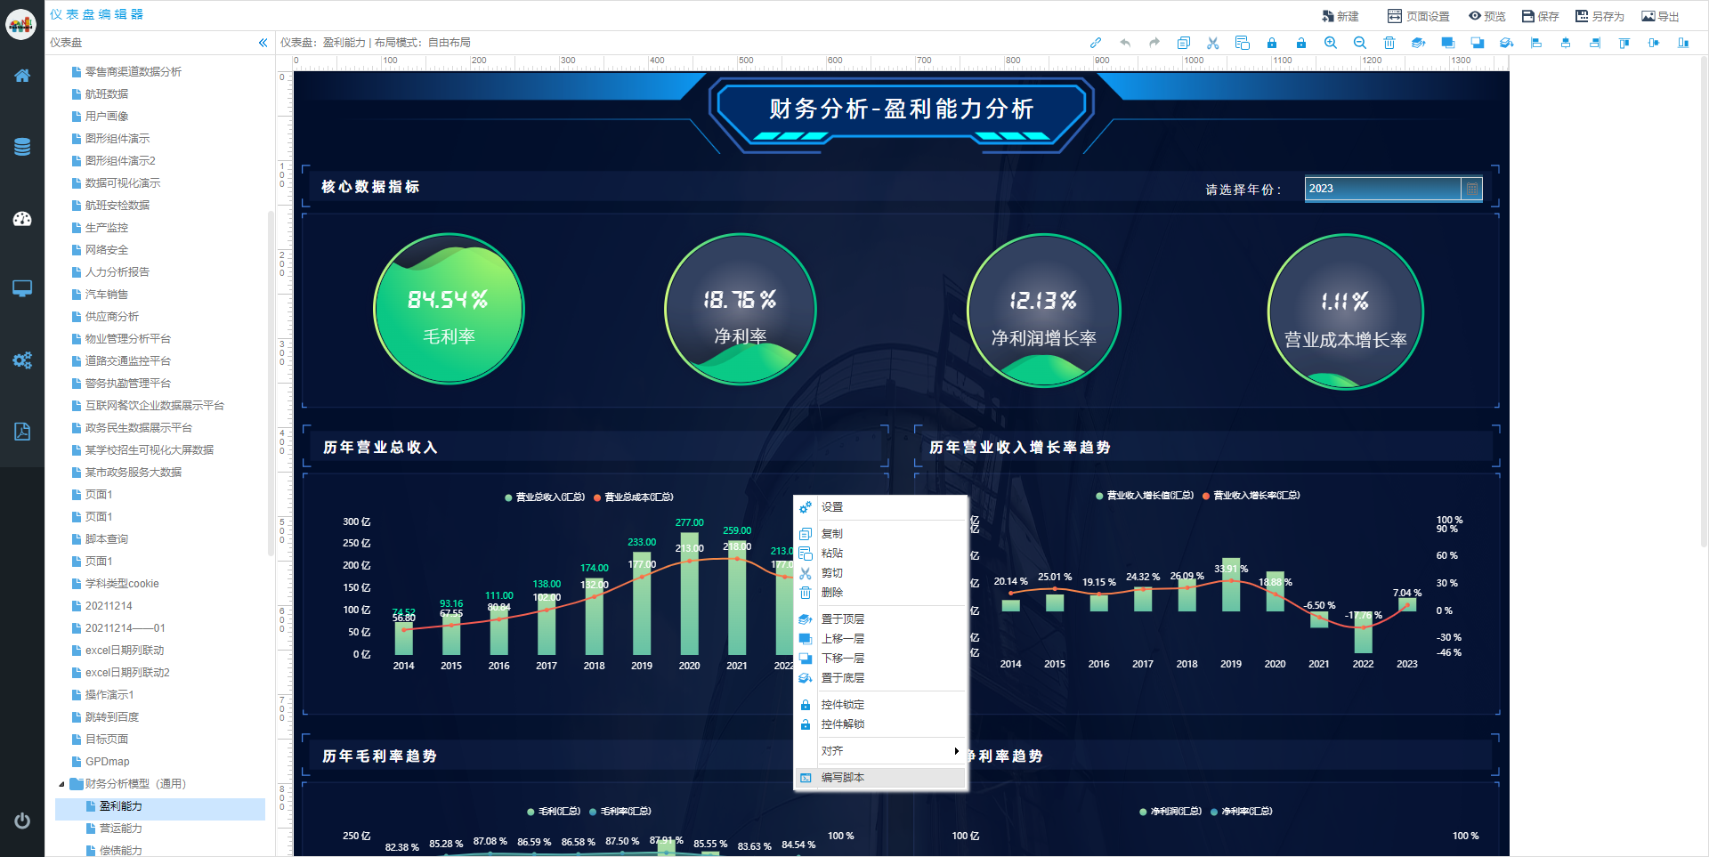
Task: Click the 导出 export button
Action: click(1660, 16)
